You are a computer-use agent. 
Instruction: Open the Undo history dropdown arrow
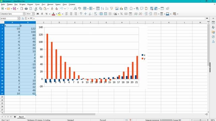[65, 9]
